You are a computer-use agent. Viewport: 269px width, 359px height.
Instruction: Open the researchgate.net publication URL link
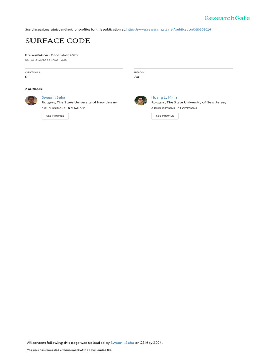tap(168, 29)
